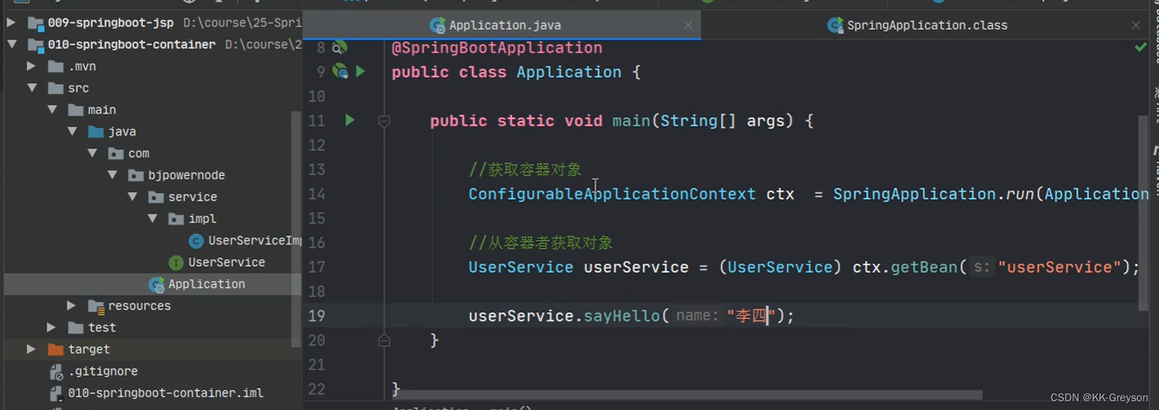1159x410 pixels.
Task: Collapse the com package arrow
Action: point(92,153)
